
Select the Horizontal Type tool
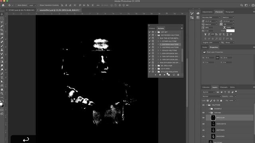click(2, 78)
